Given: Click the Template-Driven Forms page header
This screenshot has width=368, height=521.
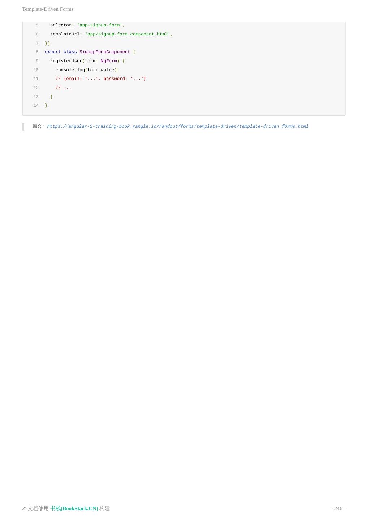Looking at the screenshot, I should pos(48,9).
